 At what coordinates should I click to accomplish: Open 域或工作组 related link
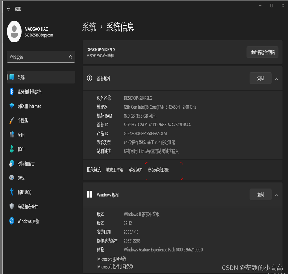point(114,170)
